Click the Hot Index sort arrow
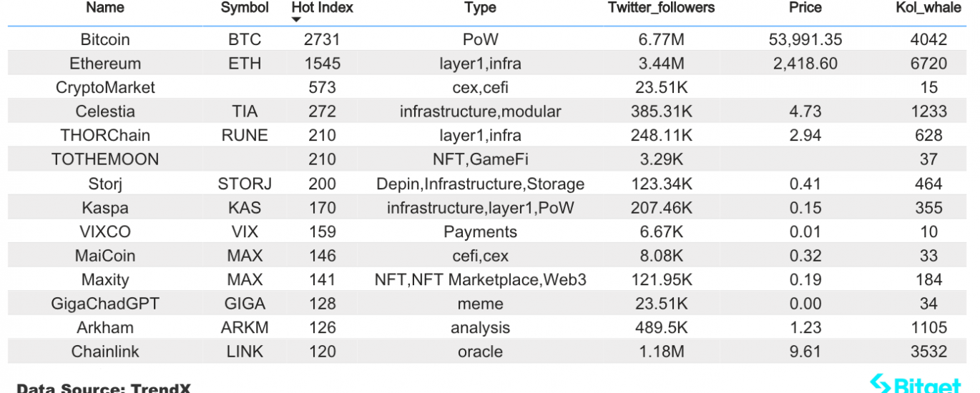 (296, 19)
